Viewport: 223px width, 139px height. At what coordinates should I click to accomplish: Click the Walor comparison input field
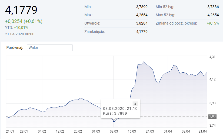coord(50,48)
